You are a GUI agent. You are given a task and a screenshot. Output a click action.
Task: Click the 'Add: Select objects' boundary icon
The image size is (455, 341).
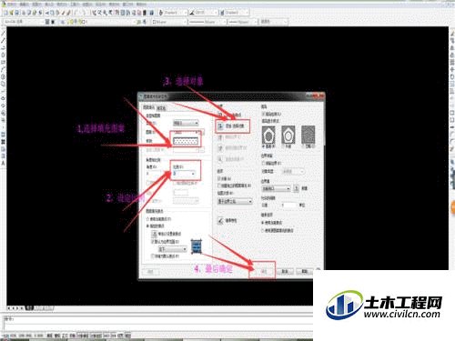point(220,125)
